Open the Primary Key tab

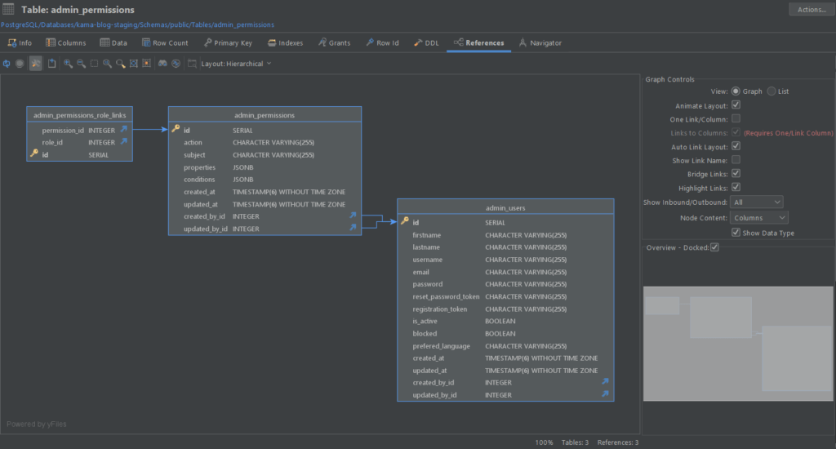click(229, 42)
